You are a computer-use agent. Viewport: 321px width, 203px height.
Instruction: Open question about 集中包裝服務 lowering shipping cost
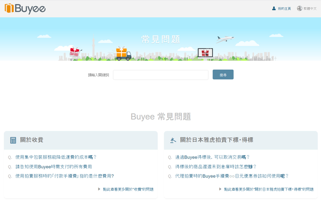coord(56,157)
